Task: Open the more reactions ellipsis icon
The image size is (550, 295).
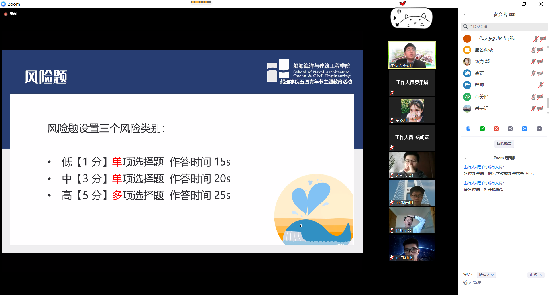Action: pos(539,129)
